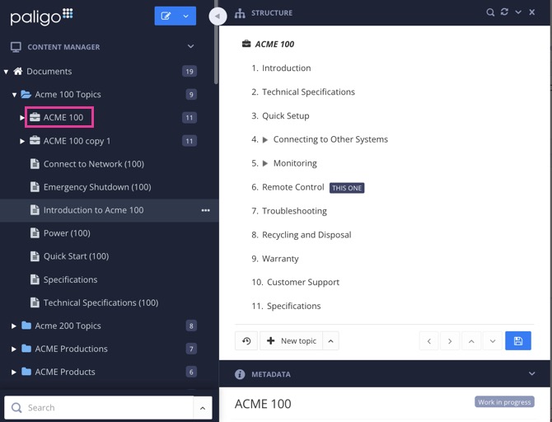
Task: Open dropdown next to New topic button
Action: tap(330, 341)
